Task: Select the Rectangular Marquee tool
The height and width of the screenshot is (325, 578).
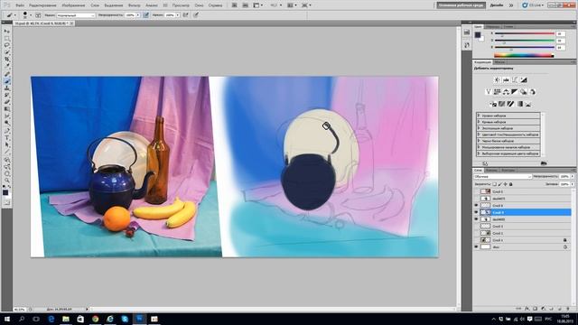Action: (x=6, y=38)
